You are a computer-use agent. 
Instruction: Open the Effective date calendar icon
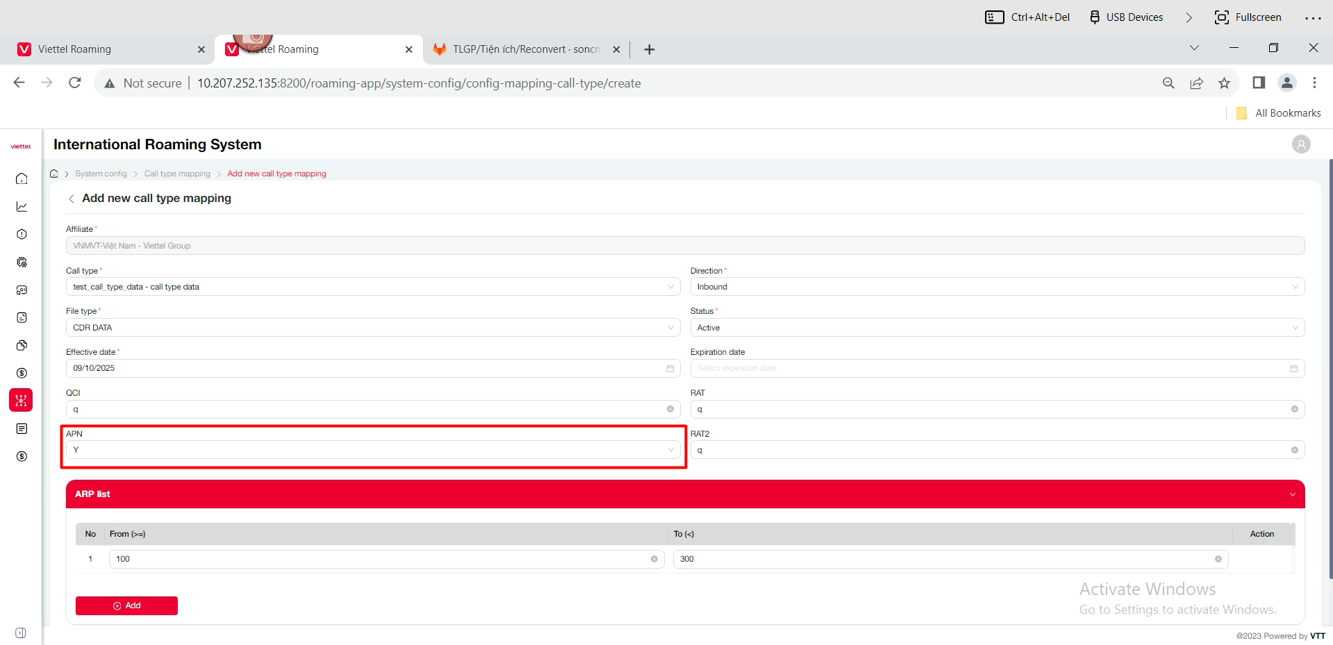670,369
